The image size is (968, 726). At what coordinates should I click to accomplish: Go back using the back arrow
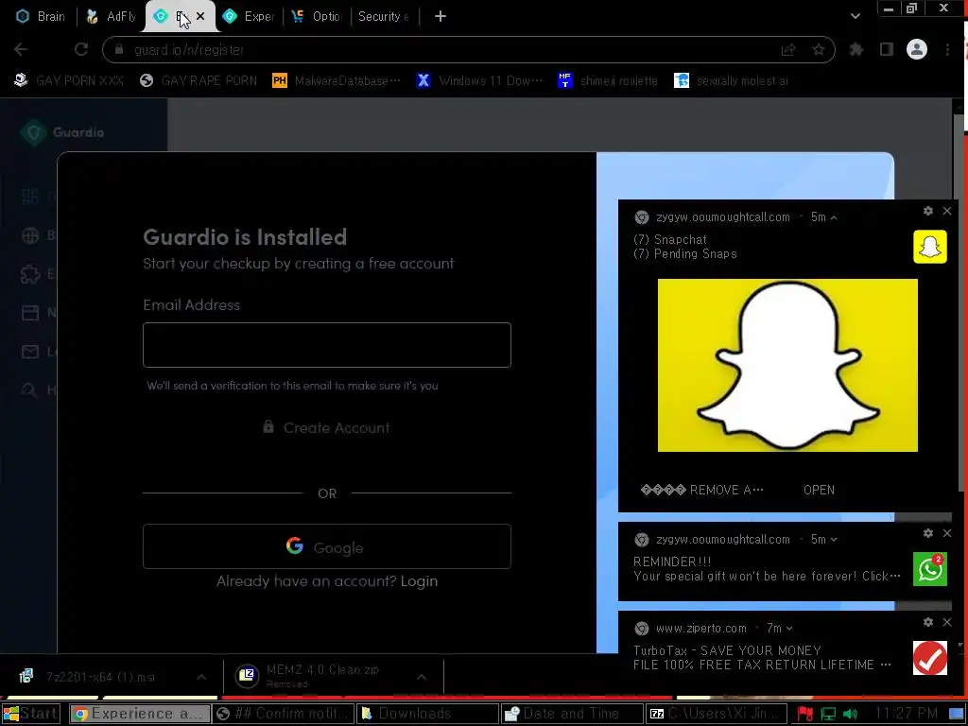click(x=21, y=49)
